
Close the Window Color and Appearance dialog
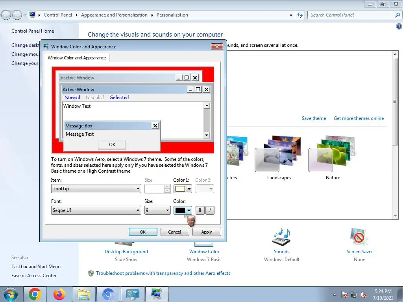(x=217, y=46)
